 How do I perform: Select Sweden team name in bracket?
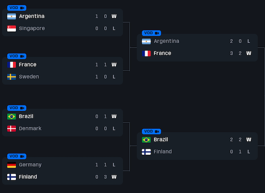click(29, 77)
